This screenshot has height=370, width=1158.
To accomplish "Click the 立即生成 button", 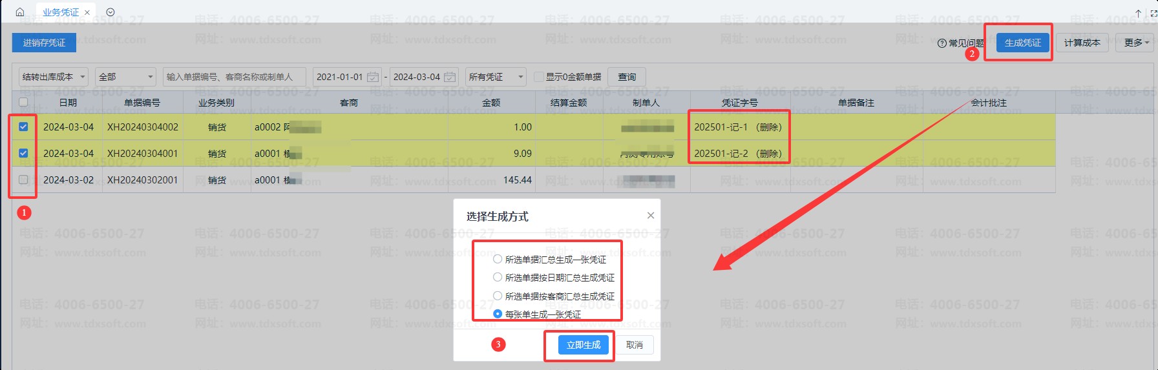I will (x=584, y=345).
